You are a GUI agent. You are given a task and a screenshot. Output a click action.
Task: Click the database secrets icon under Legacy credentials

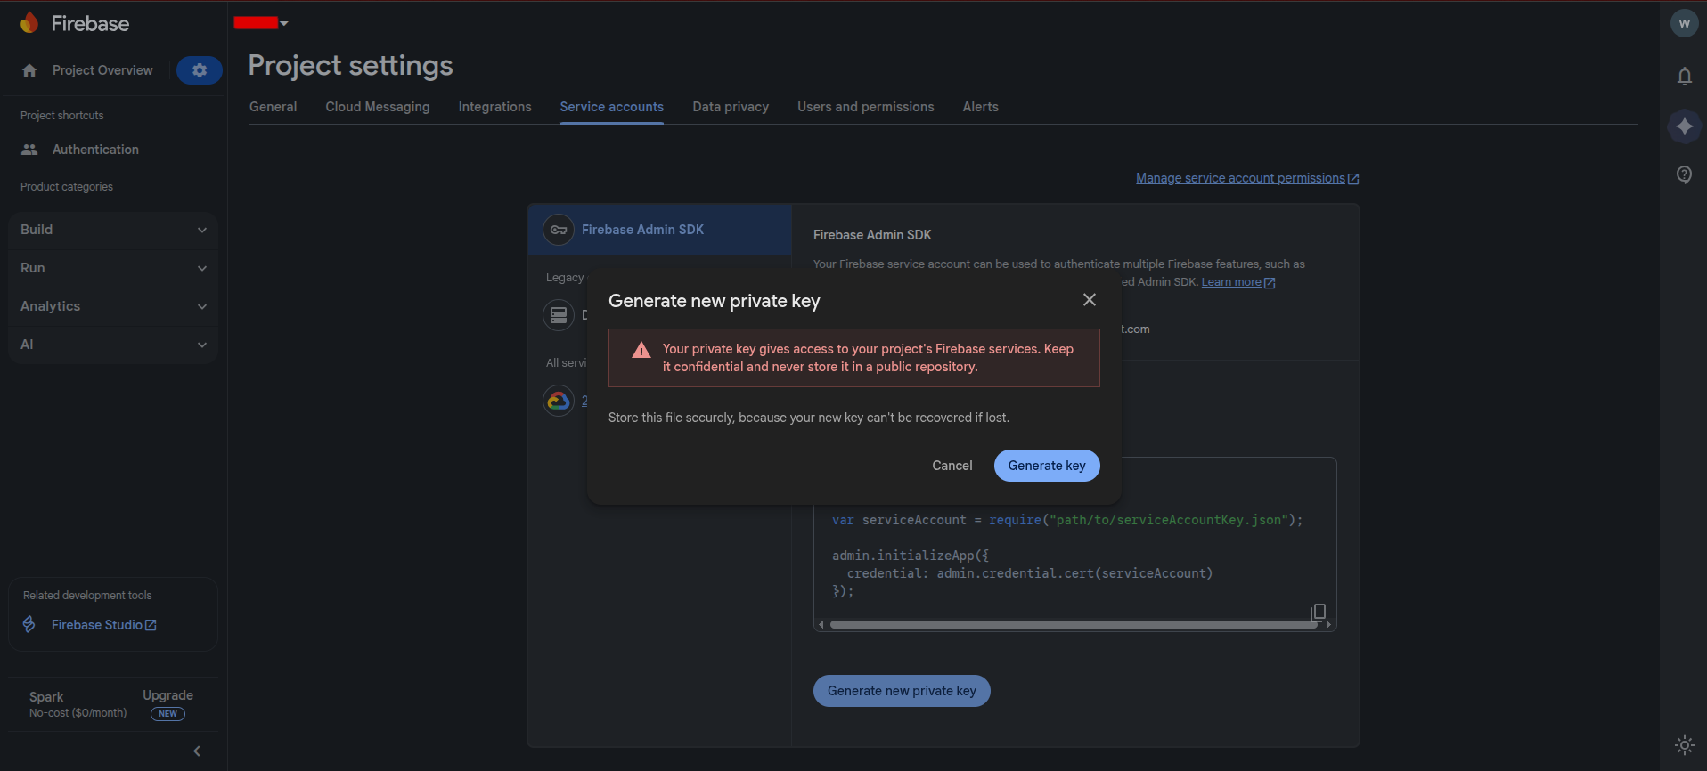pyautogui.click(x=559, y=315)
